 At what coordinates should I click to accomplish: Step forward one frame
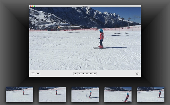coord(87,74)
